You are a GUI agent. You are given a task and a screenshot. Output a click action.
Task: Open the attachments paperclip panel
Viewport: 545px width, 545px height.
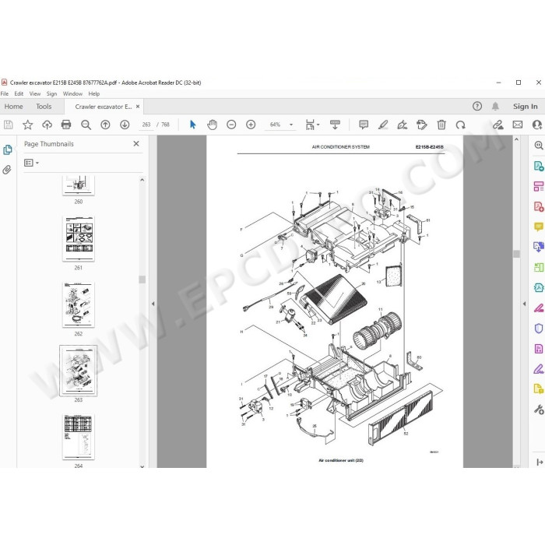tap(7, 170)
